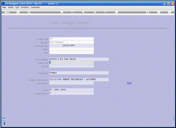The height and width of the screenshot is (128, 176).
Task: Click the heart favorites icon
Action: [62, 12]
